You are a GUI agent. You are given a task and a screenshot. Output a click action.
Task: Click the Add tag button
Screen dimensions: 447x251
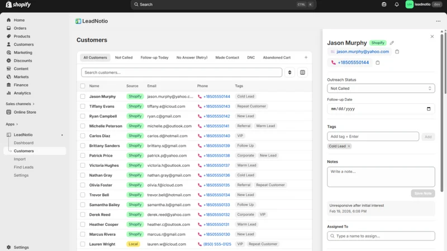pos(428,137)
